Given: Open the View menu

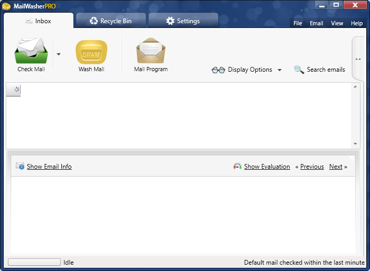Looking at the screenshot, I should [x=337, y=23].
